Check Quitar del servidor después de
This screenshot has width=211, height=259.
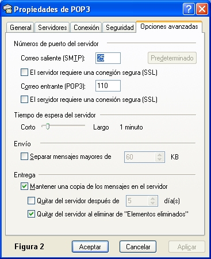coord(31,201)
